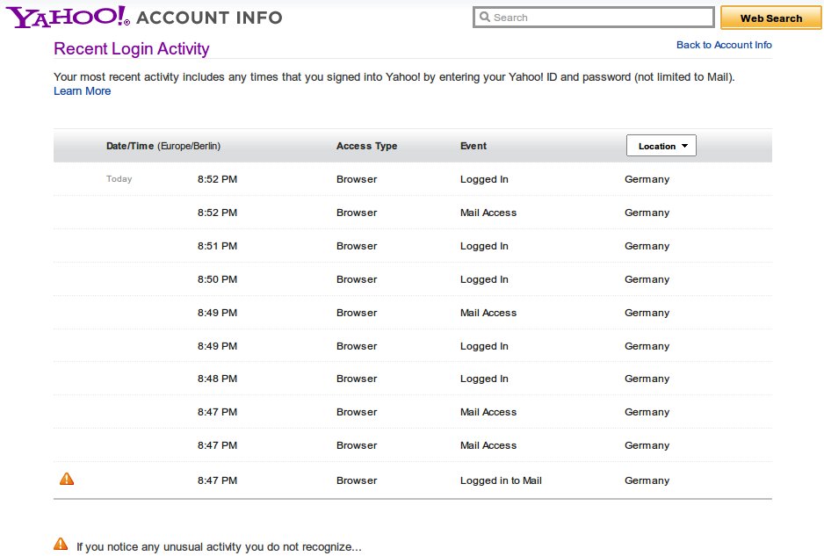The height and width of the screenshot is (556, 824).
Task: Click Germany in the 8:51 PM row
Action: pos(647,246)
